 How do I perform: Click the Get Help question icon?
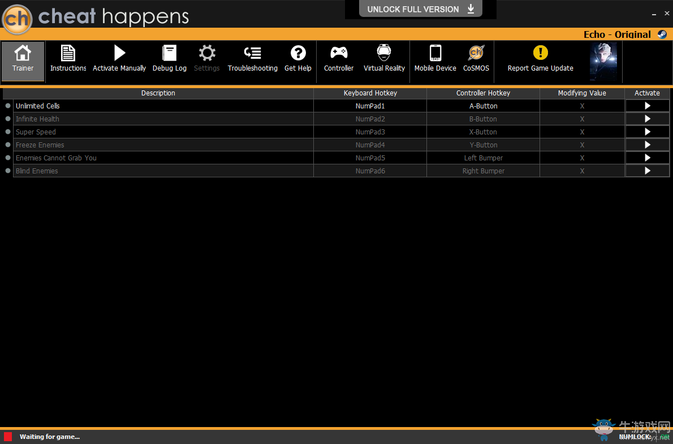[x=298, y=53]
